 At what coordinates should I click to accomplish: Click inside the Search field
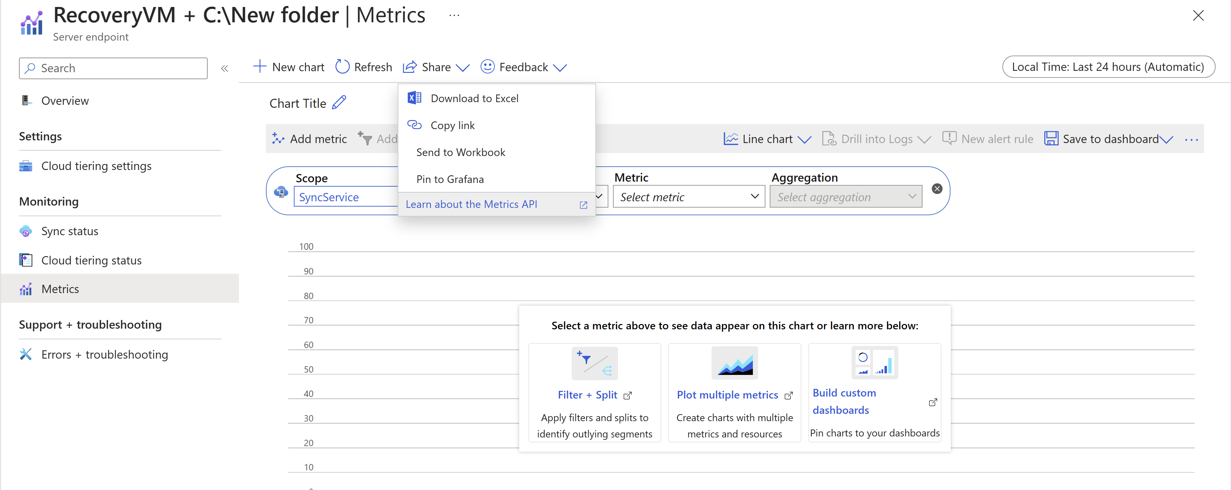click(x=113, y=68)
